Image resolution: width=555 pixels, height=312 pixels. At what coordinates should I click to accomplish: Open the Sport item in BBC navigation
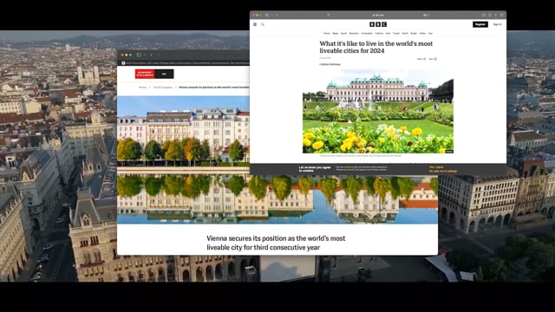pyautogui.click(x=343, y=33)
